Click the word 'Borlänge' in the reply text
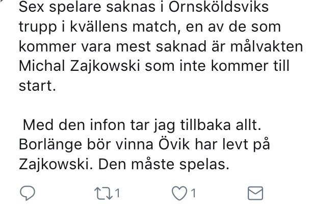 pyautogui.click(x=50, y=145)
